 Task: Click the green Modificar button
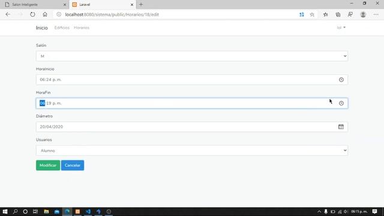(x=48, y=166)
